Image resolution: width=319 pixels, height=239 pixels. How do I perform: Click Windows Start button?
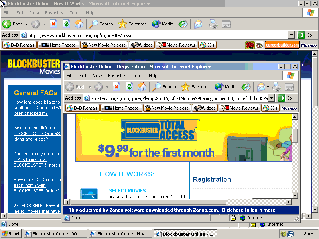coord(11,234)
